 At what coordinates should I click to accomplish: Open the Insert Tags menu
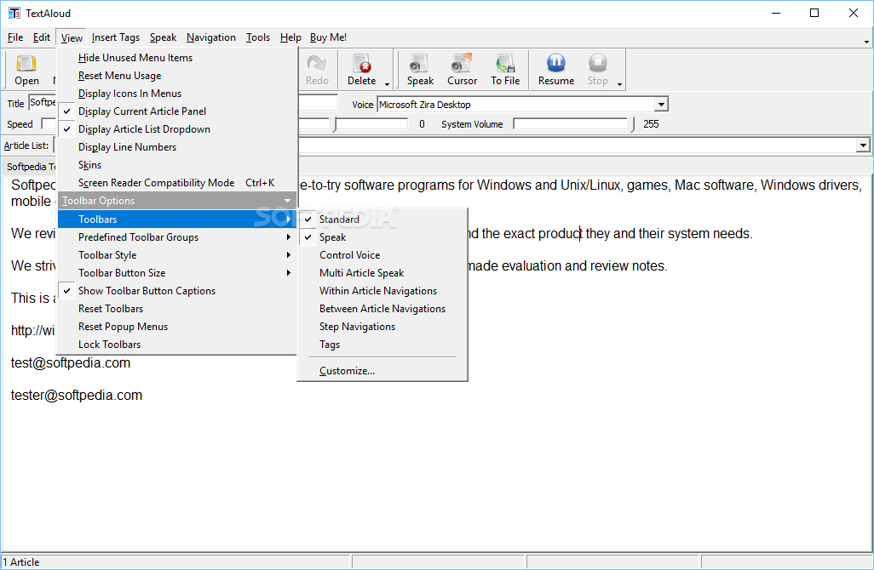click(x=115, y=37)
